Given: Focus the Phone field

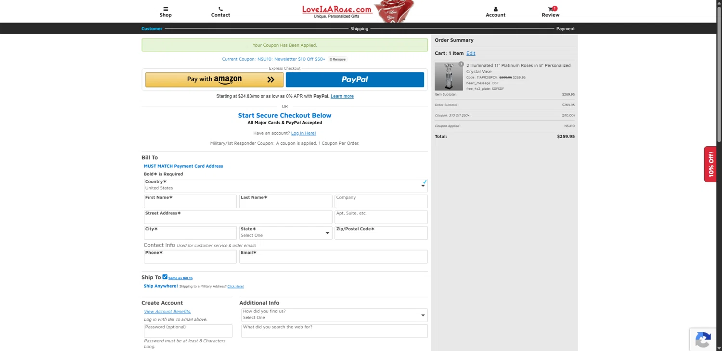Looking at the screenshot, I should [x=190, y=256].
